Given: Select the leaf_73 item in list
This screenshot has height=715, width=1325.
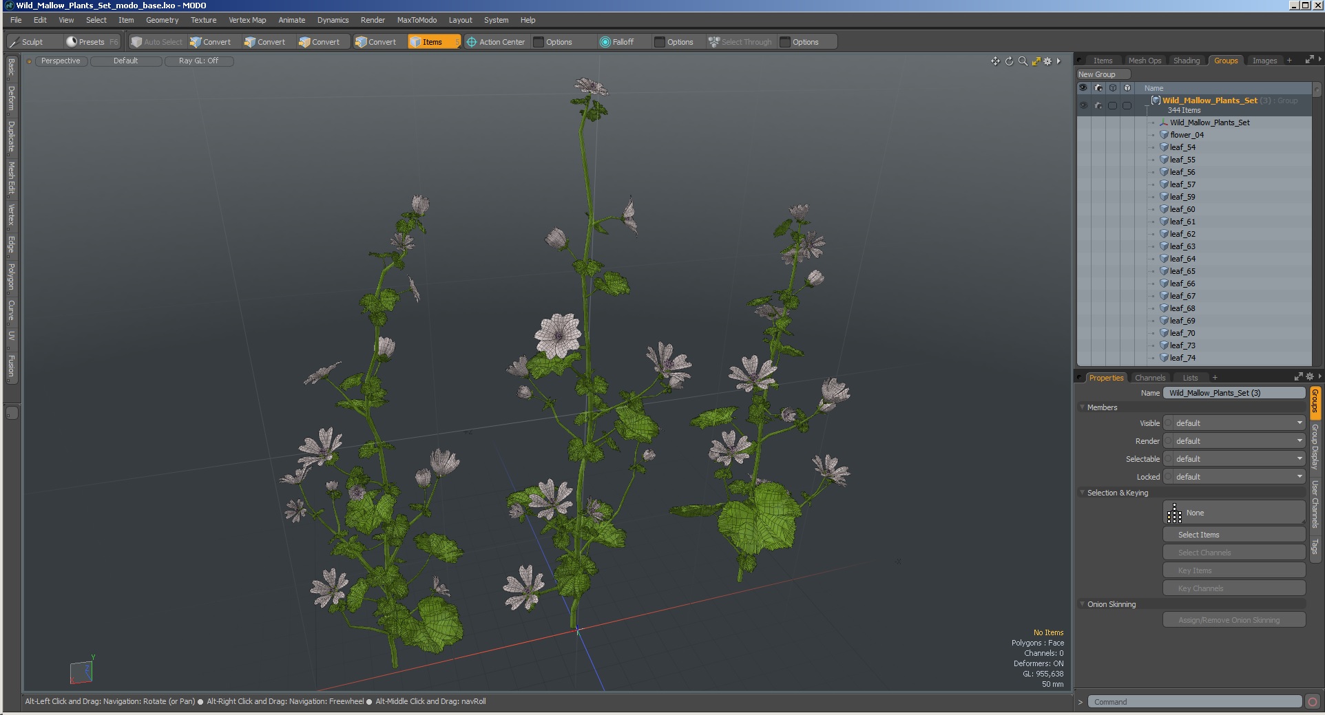Looking at the screenshot, I should (1182, 345).
